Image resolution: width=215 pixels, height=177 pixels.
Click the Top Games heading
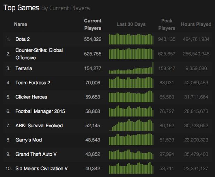point(21,8)
